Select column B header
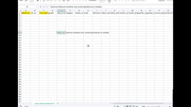 [x=35, y=11]
